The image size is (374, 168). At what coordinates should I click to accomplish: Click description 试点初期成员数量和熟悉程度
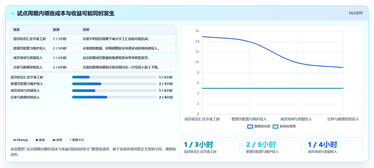click(x=116, y=58)
